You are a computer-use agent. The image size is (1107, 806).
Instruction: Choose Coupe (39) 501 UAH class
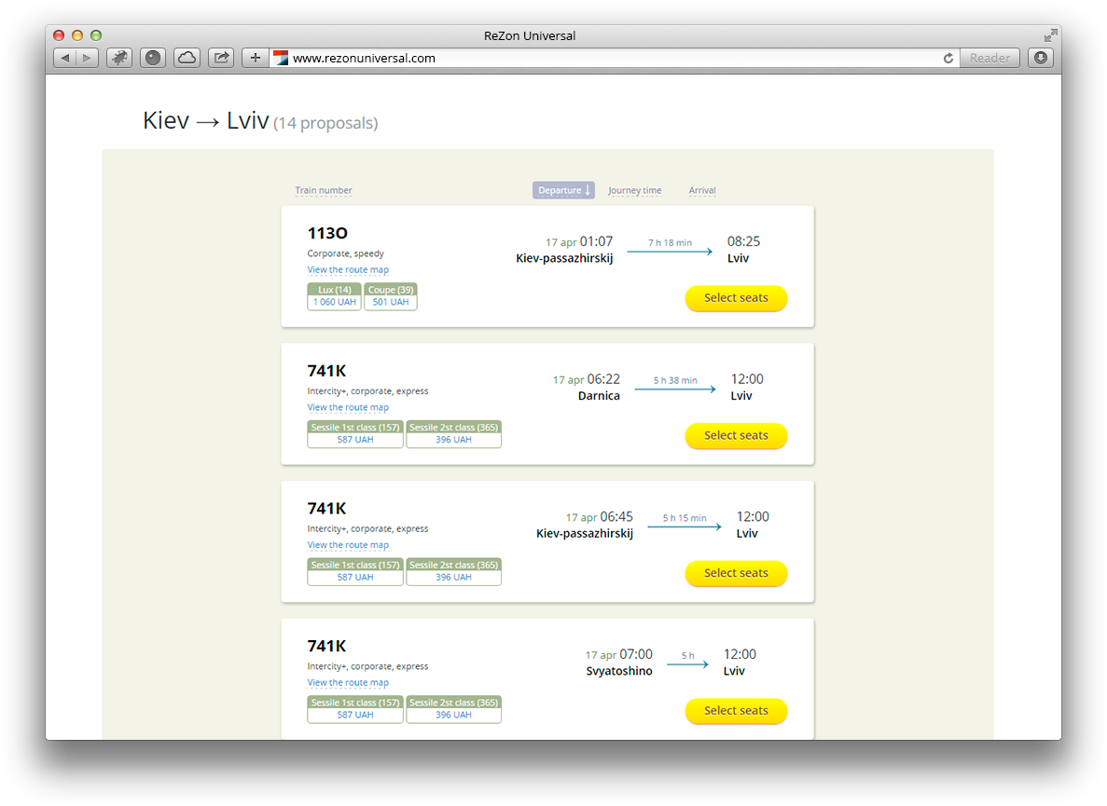[391, 296]
